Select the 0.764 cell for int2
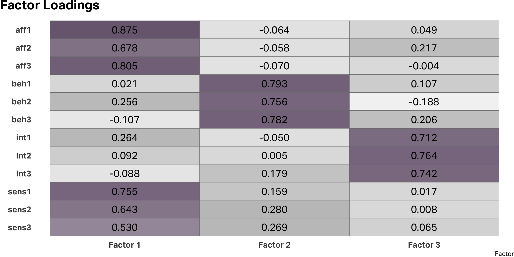Screen dimensions: 514x257 pyautogui.click(x=424, y=156)
